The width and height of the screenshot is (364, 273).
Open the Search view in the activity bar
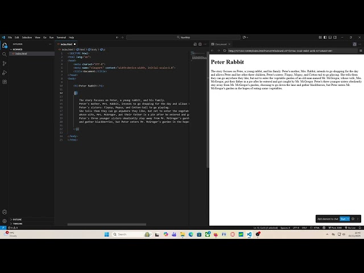(x=5, y=55)
